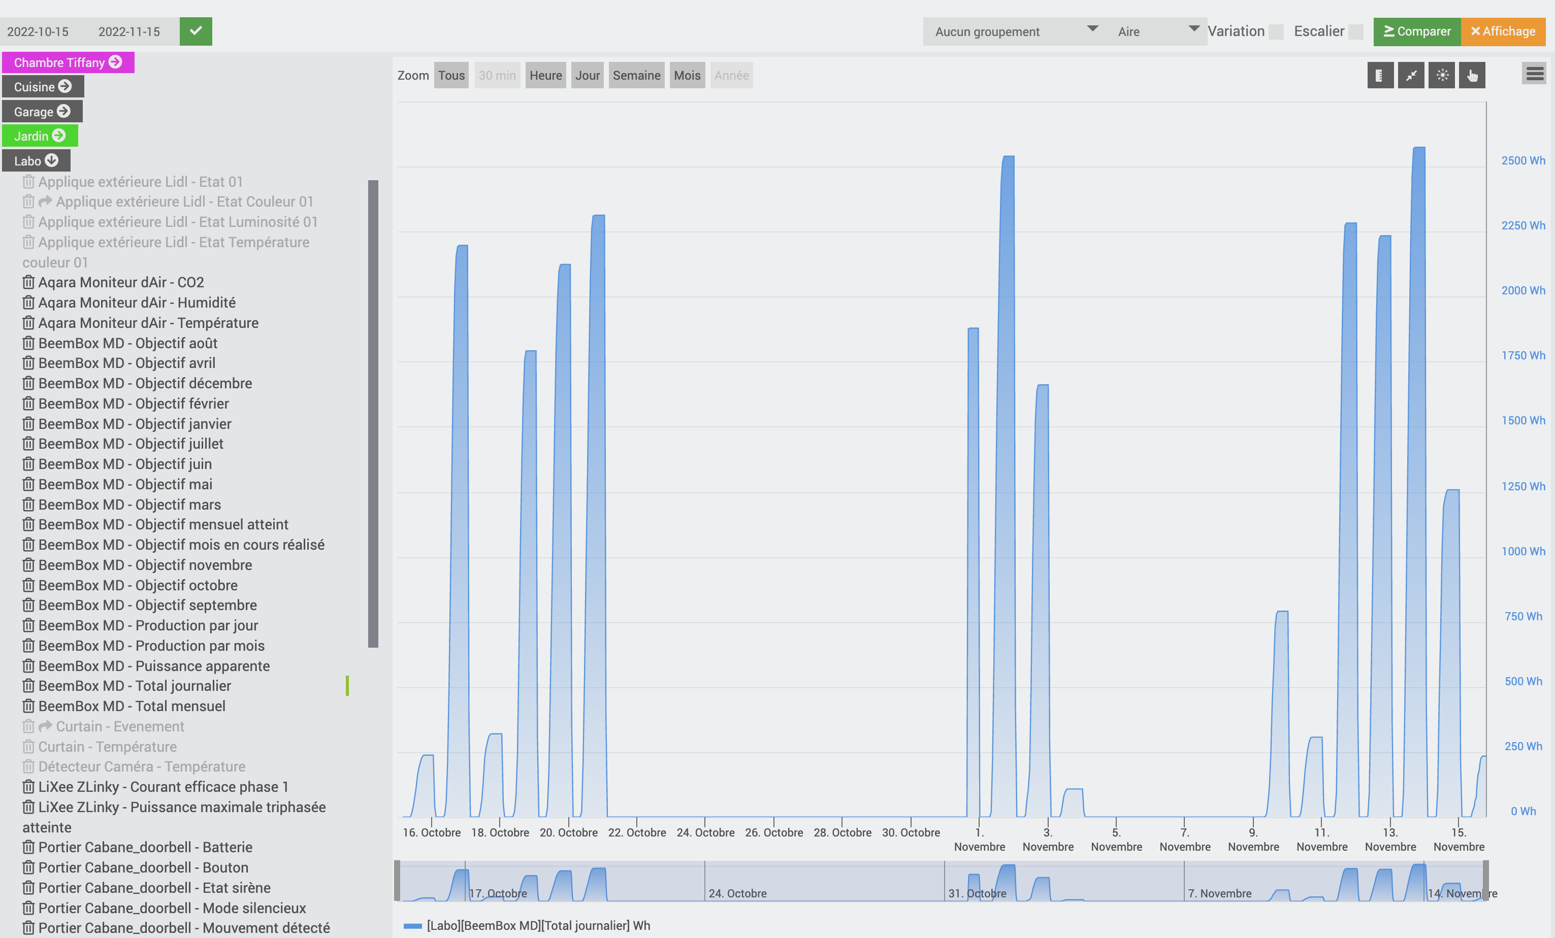Toggle Total journalier series in chart legend
This screenshot has width=1555, height=938.
[x=527, y=925]
